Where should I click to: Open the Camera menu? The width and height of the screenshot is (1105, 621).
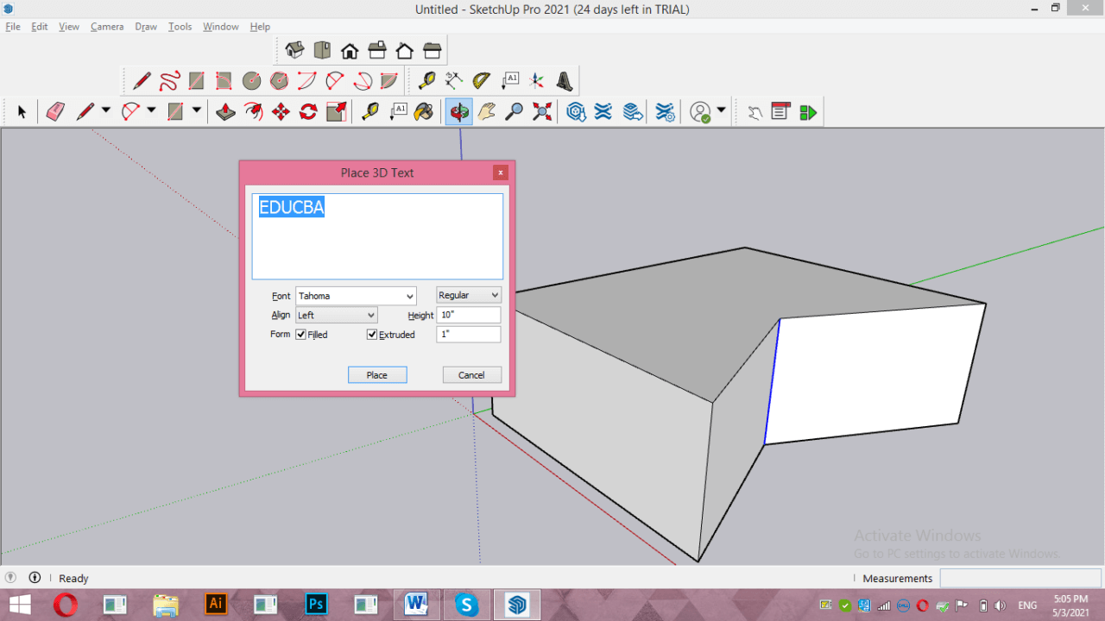(x=107, y=26)
